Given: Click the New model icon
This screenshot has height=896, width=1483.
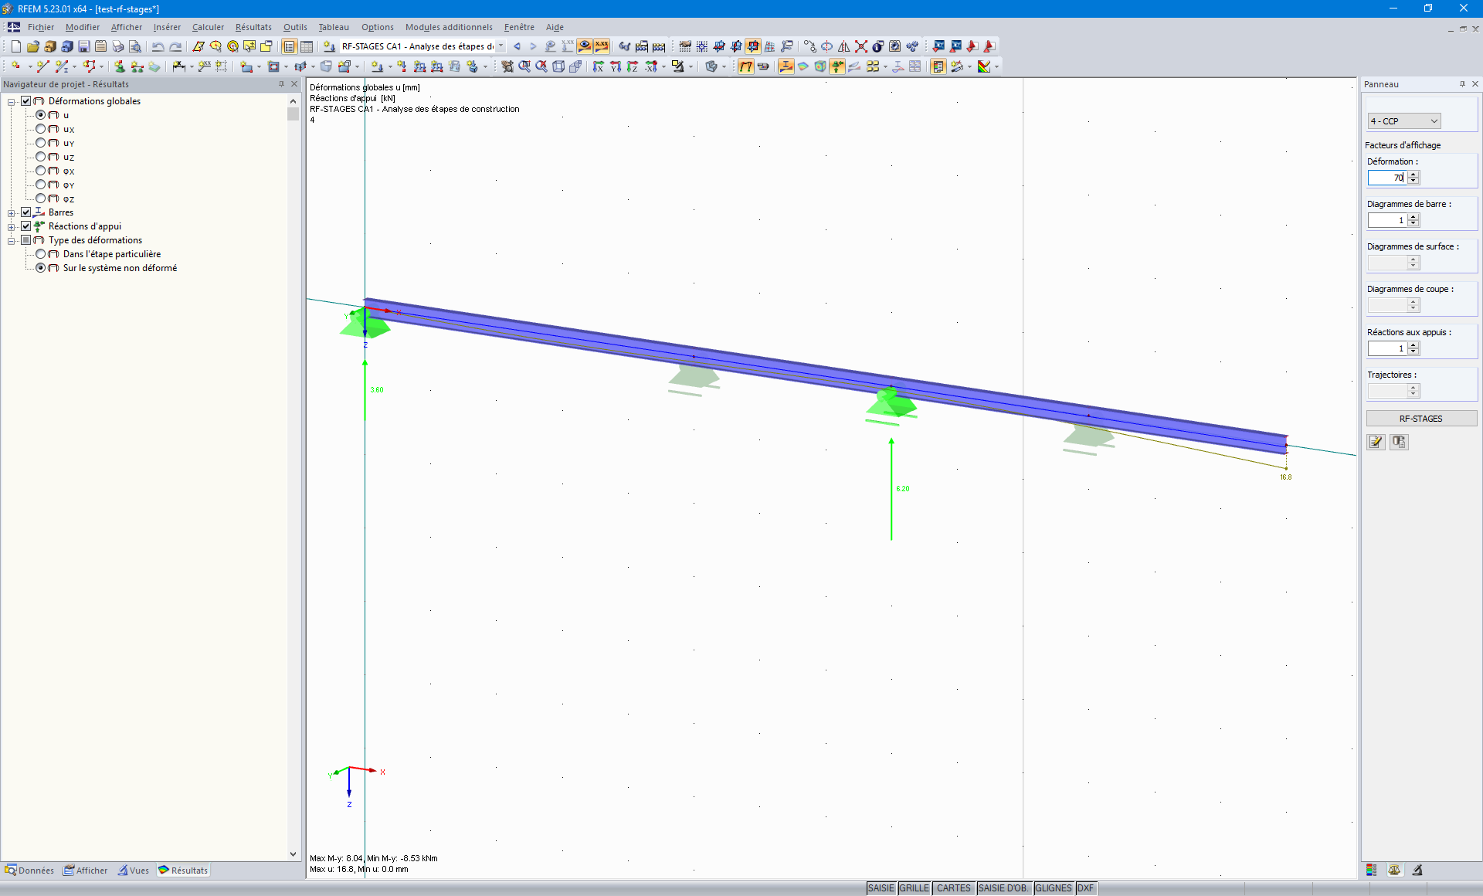Looking at the screenshot, I should click(x=15, y=46).
